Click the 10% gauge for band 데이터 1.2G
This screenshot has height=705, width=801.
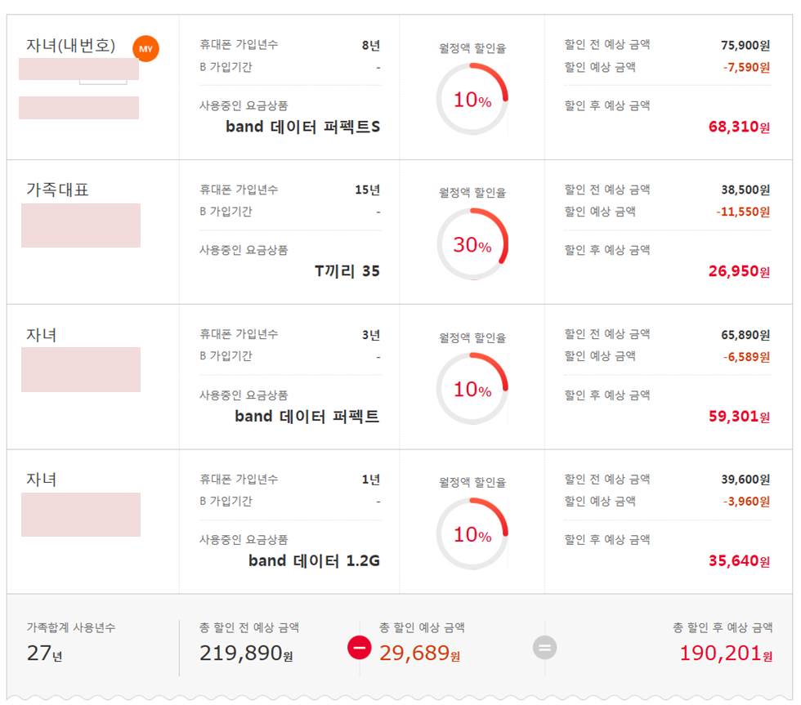(472, 534)
